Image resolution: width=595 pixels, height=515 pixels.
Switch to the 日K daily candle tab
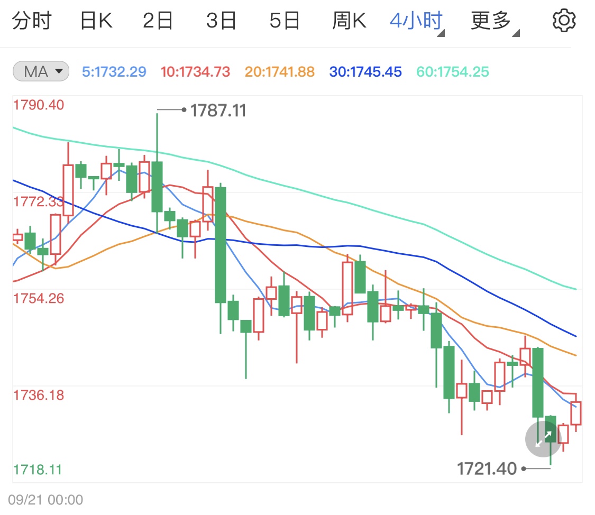tap(95, 20)
